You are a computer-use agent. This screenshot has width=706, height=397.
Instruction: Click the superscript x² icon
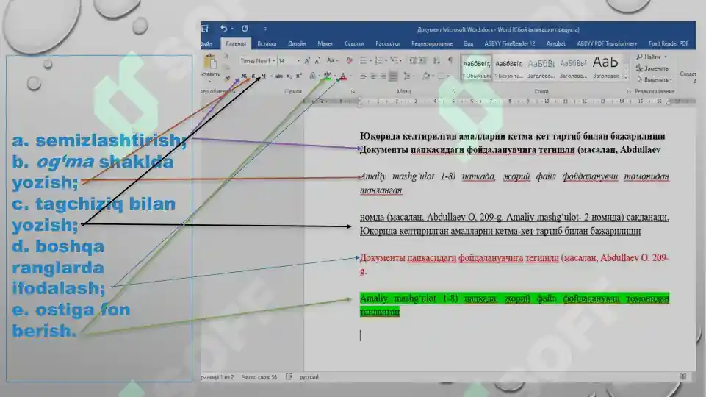[x=298, y=76]
